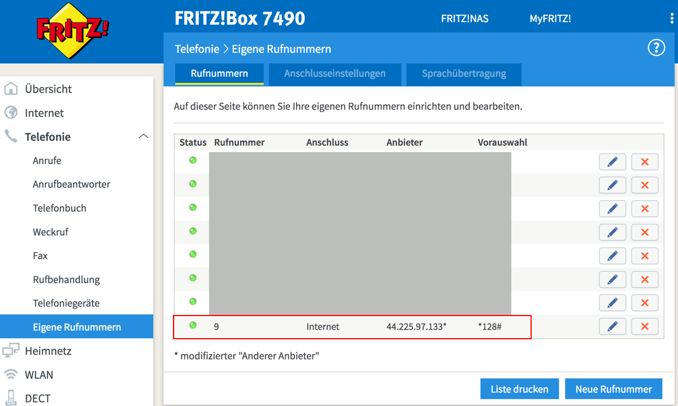Viewport: 678px width, 406px height.
Task: Delete the first phone number row
Action: pos(645,162)
